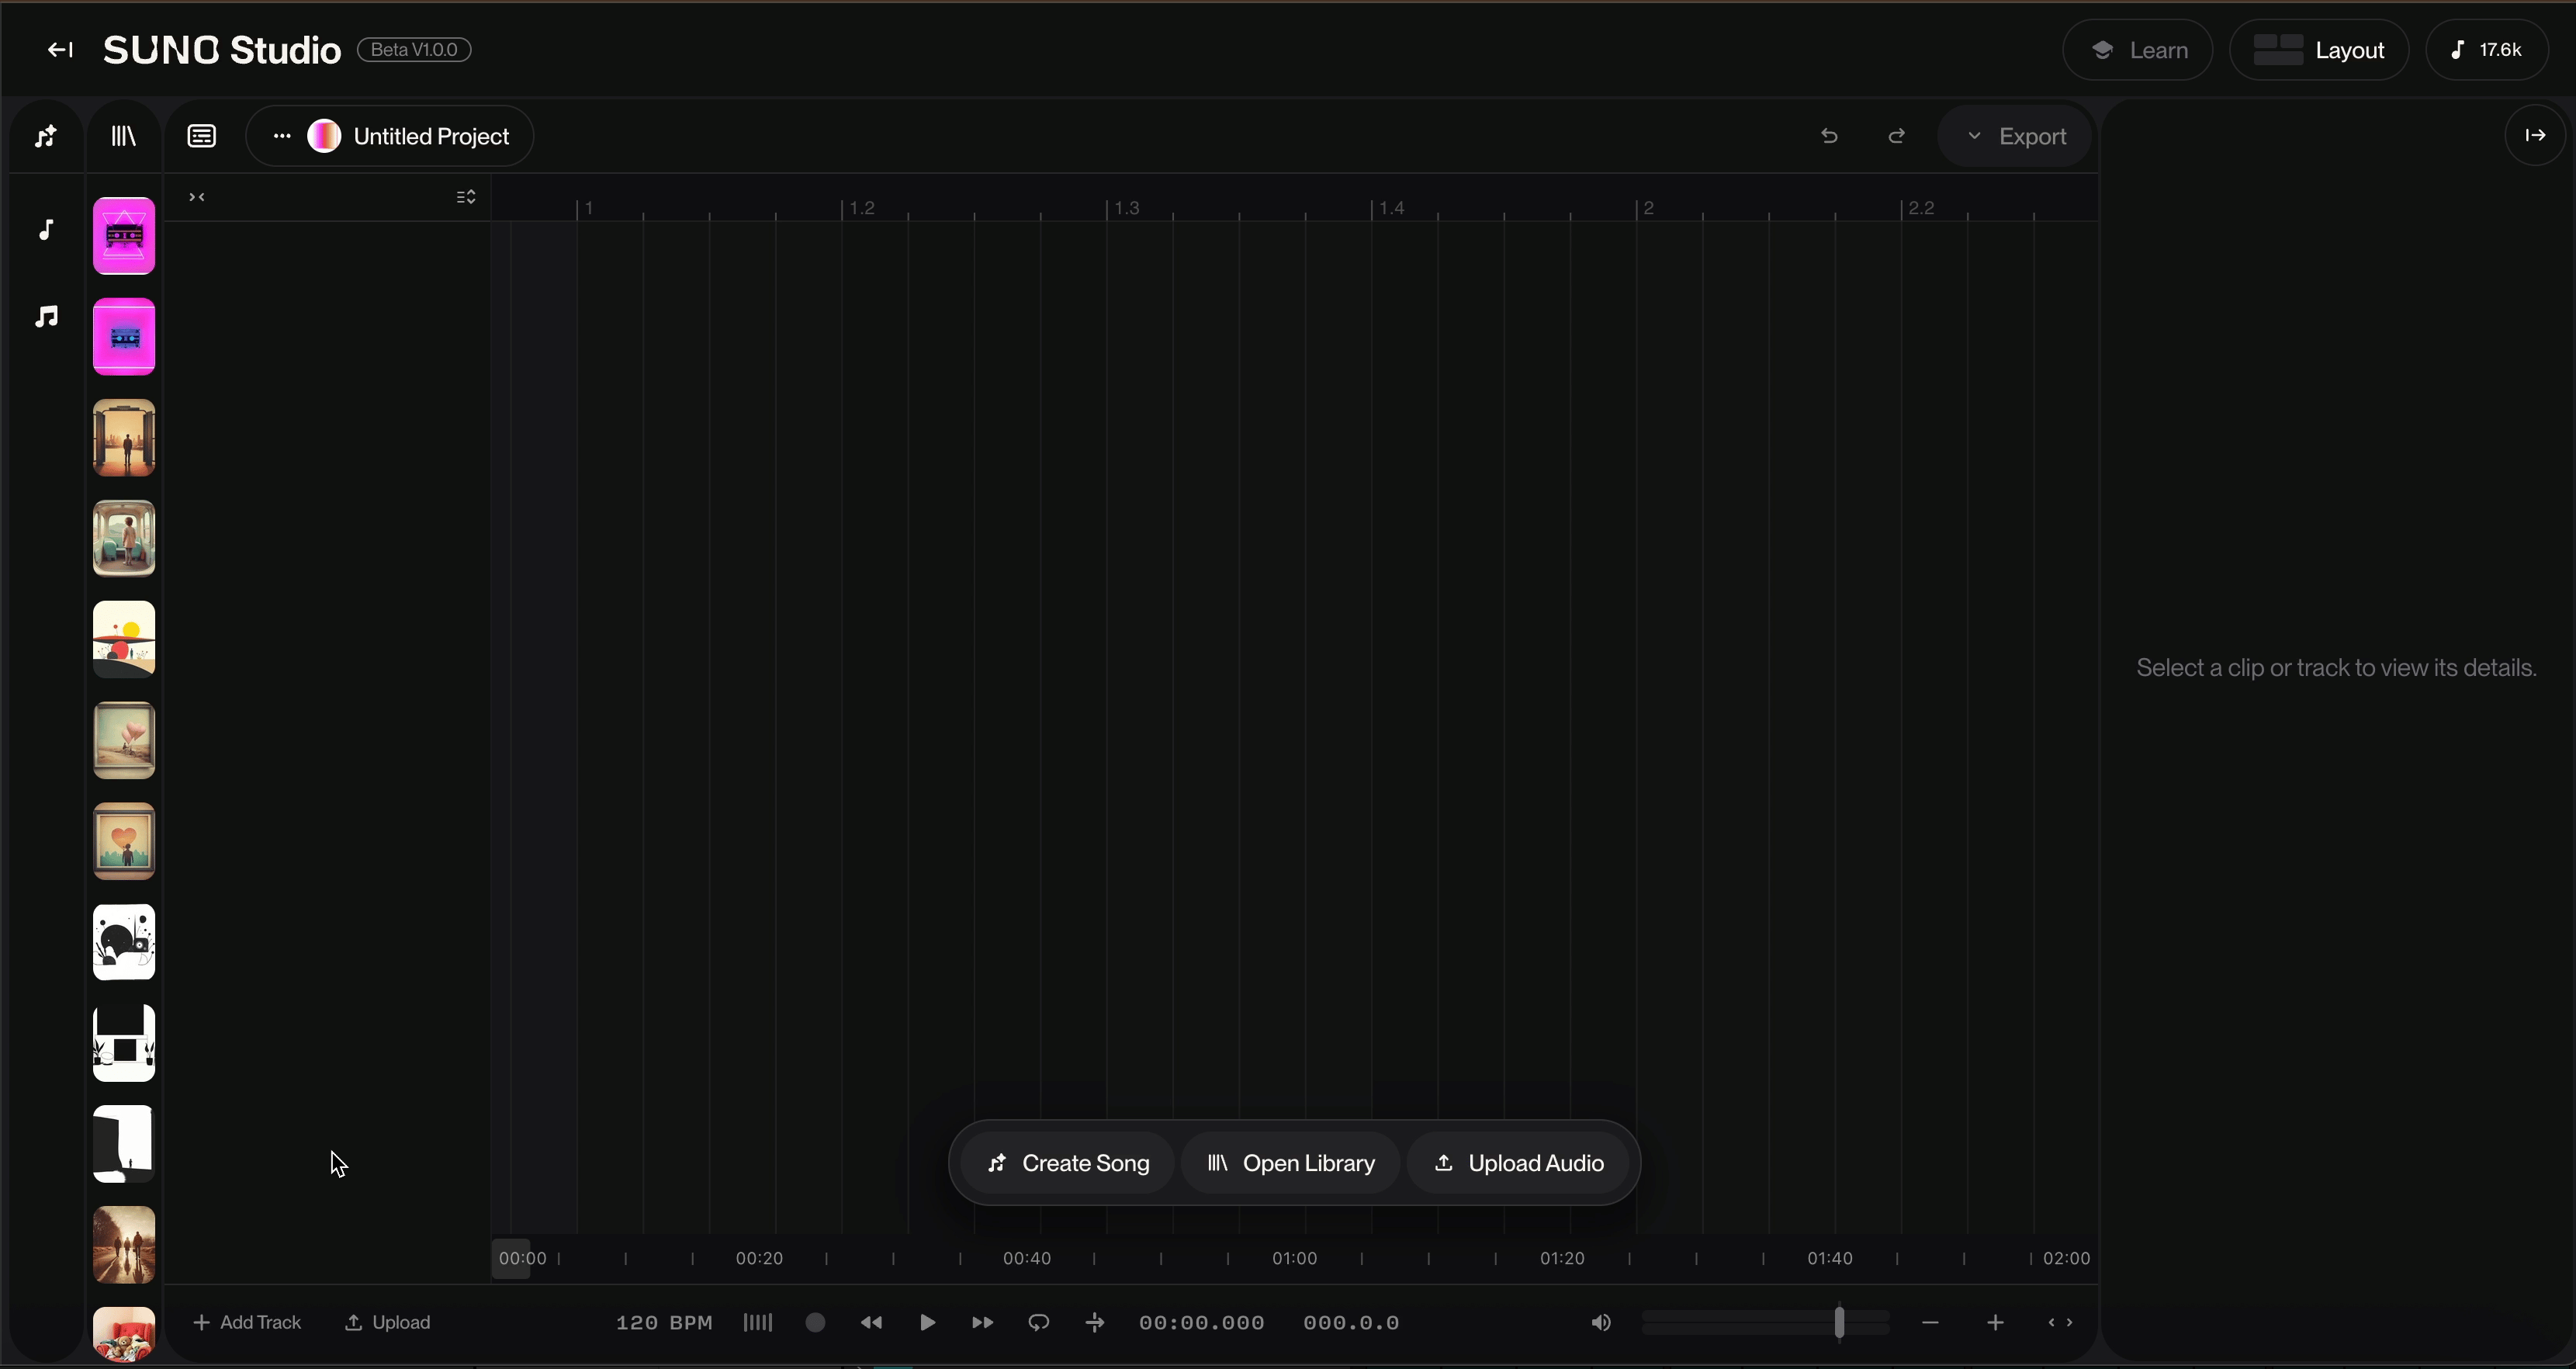This screenshot has height=1369, width=2576.
Task: Toggle loop playback in transport bar
Action: tap(1039, 1323)
